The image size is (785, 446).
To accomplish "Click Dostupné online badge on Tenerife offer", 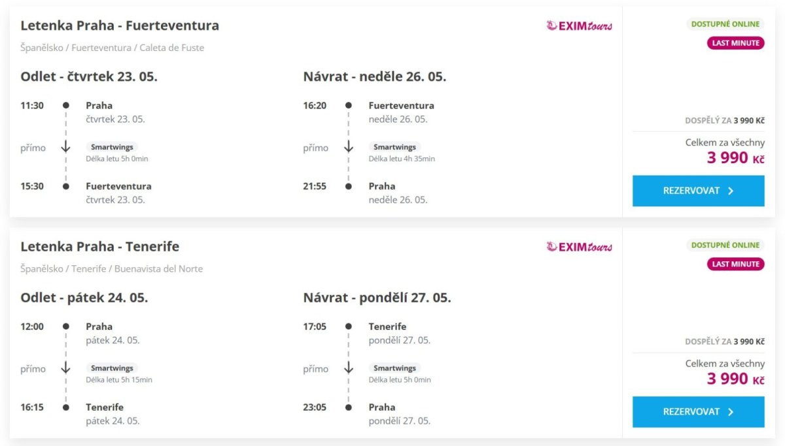I will pyautogui.click(x=725, y=245).
